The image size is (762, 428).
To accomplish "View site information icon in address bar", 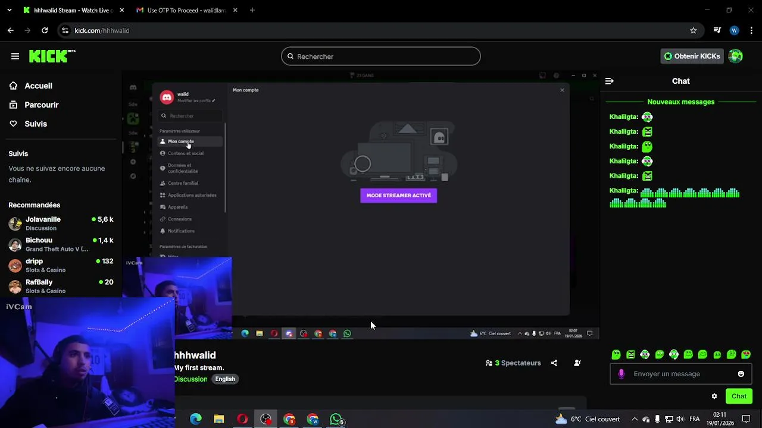I will (x=65, y=30).
